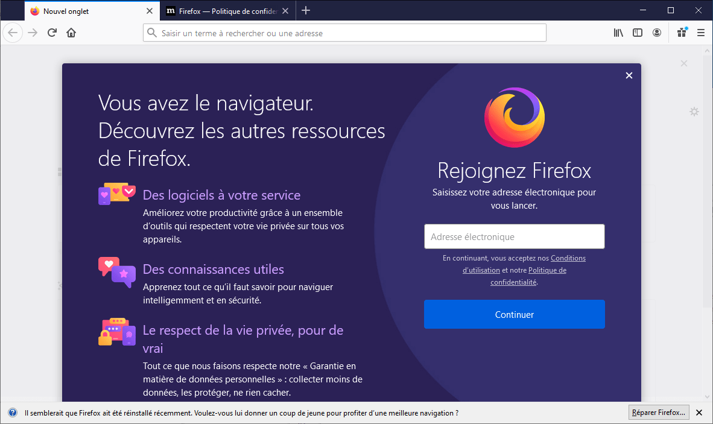The width and height of the screenshot is (713, 424).
Task: Click the Firefox logo in the overlay
Action: (515, 117)
